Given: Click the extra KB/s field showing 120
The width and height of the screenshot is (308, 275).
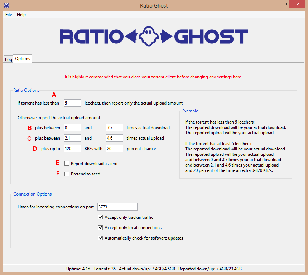Looking at the screenshot, I should click(x=72, y=149).
